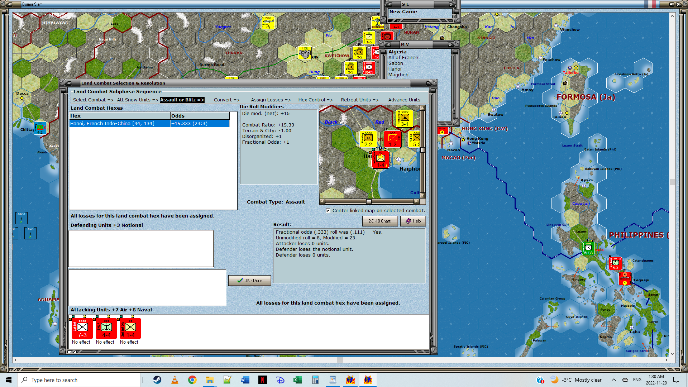The height and width of the screenshot is (387, 688).
Task: Open the Steam taskbar icon
Action: pos(157,380)
